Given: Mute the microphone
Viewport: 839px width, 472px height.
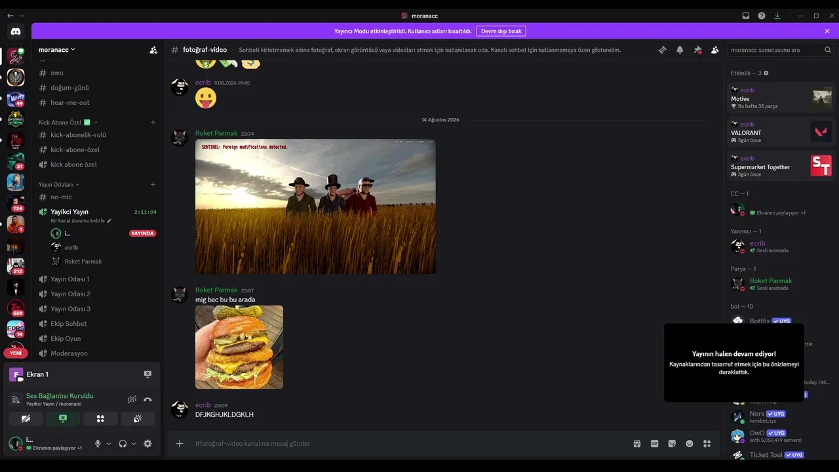Looking at the screenshot, I should (98, 444).
